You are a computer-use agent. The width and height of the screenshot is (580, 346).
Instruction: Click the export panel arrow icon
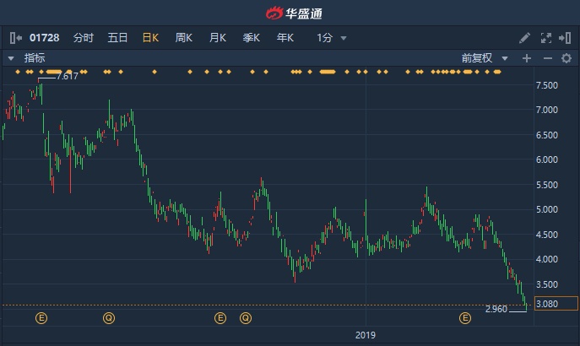tap(564, 38)
